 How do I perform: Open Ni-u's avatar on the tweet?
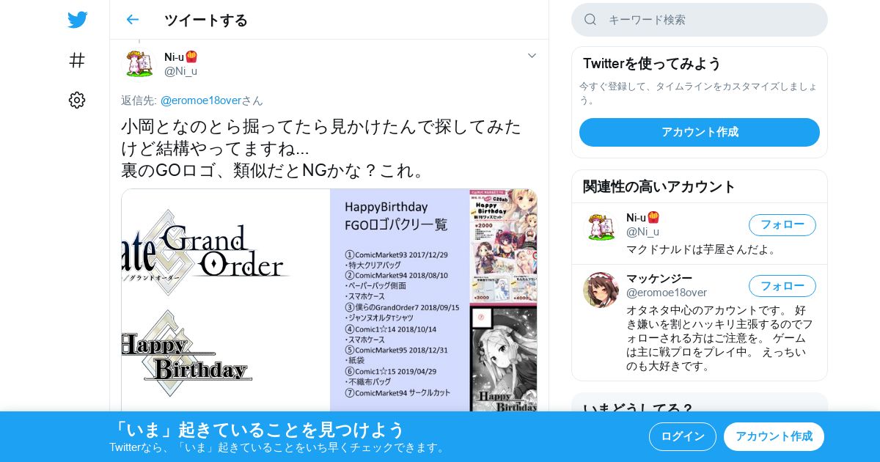pyautogui.click(x=139, y=64)
